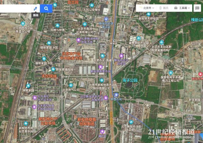Click the blue search magnifier button

click(x=46, y=9)
